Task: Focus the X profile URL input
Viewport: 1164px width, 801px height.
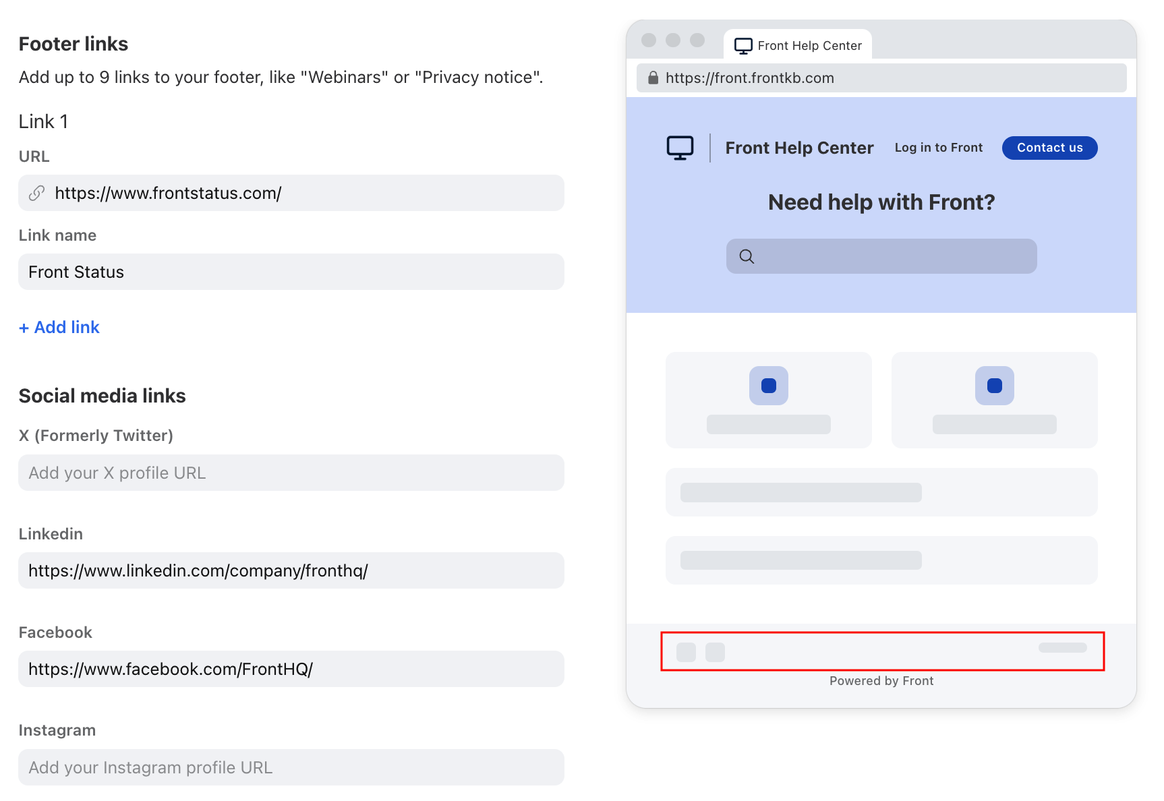Action: click(x=291, y=473)
